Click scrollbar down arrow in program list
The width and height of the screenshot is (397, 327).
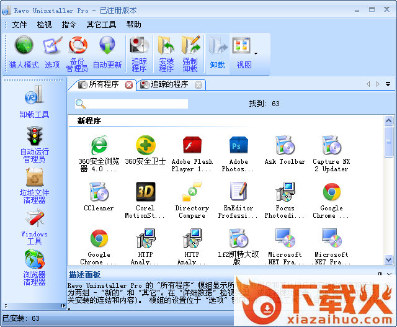[388, 259]
